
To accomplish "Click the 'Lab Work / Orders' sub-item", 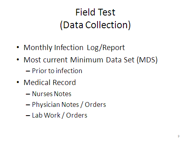I will [60, 115].
